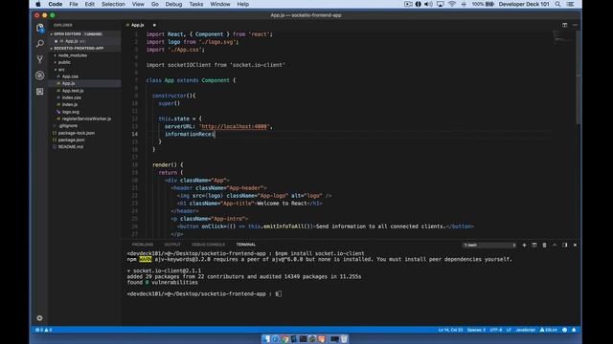Click the unsaved dot on App.js tab
This screenshot has height=344, width=613.
pyautogui.click(x=154, y=25)
